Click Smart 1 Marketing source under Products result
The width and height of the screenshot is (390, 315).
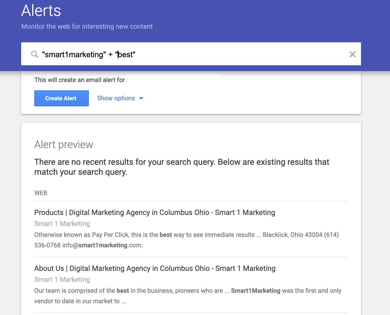tap(62, 224)
